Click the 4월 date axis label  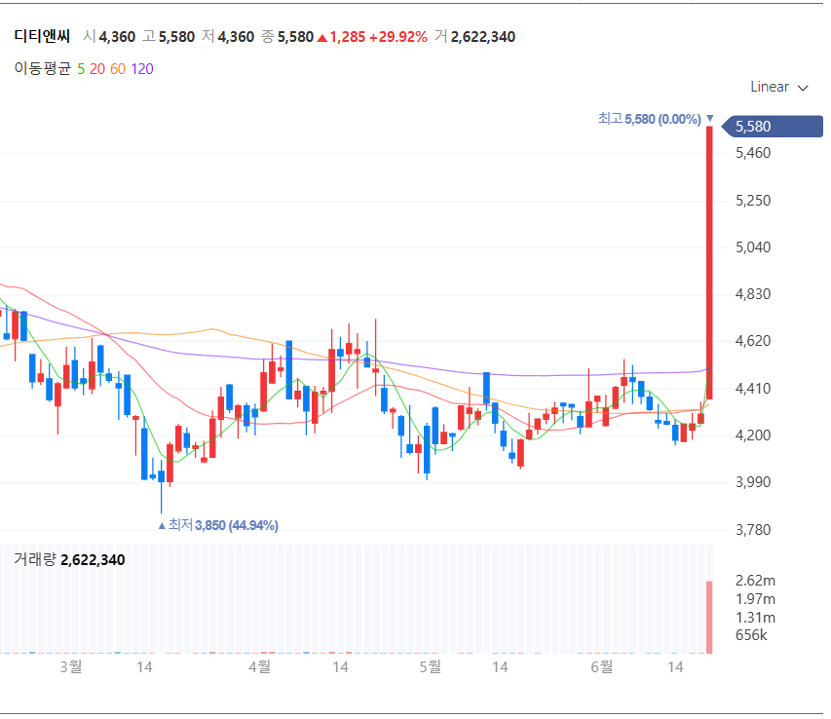(x=260, y=666)
